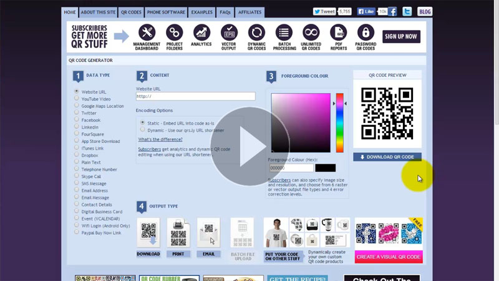Open the Password QR Codes lock icon
Screen dimensions: 499x281
tap(366, 33)
